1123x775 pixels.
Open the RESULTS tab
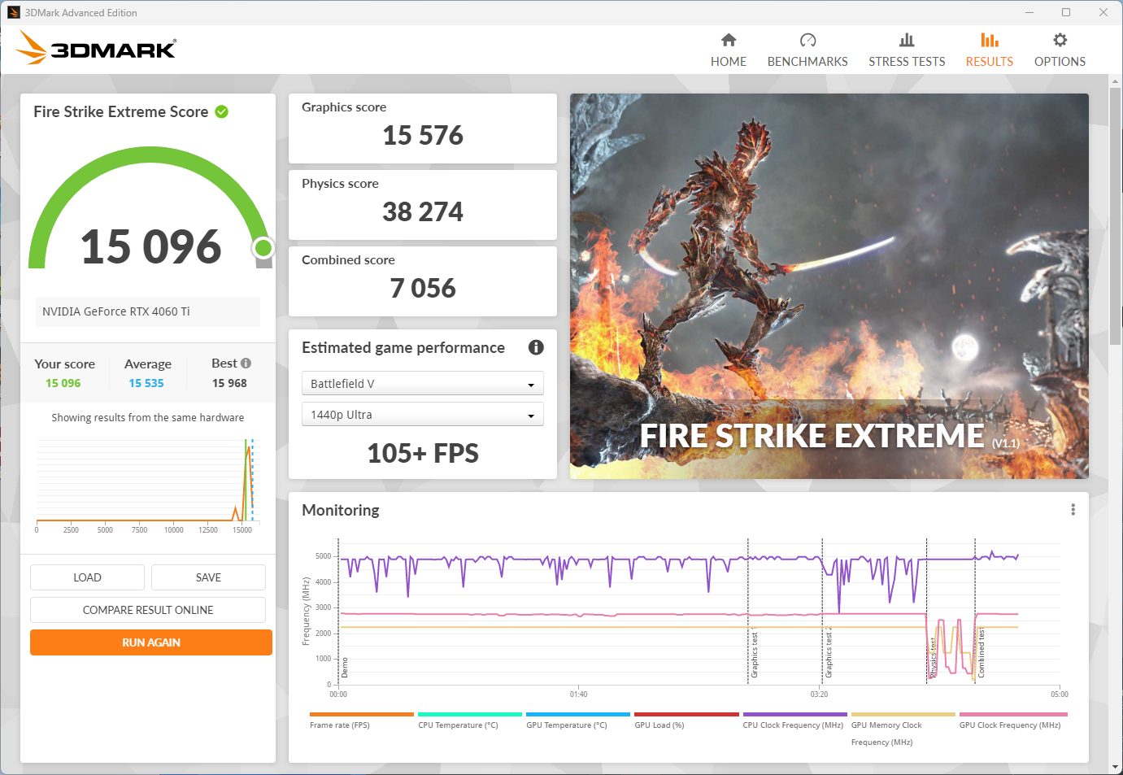[x=989, y=50]
